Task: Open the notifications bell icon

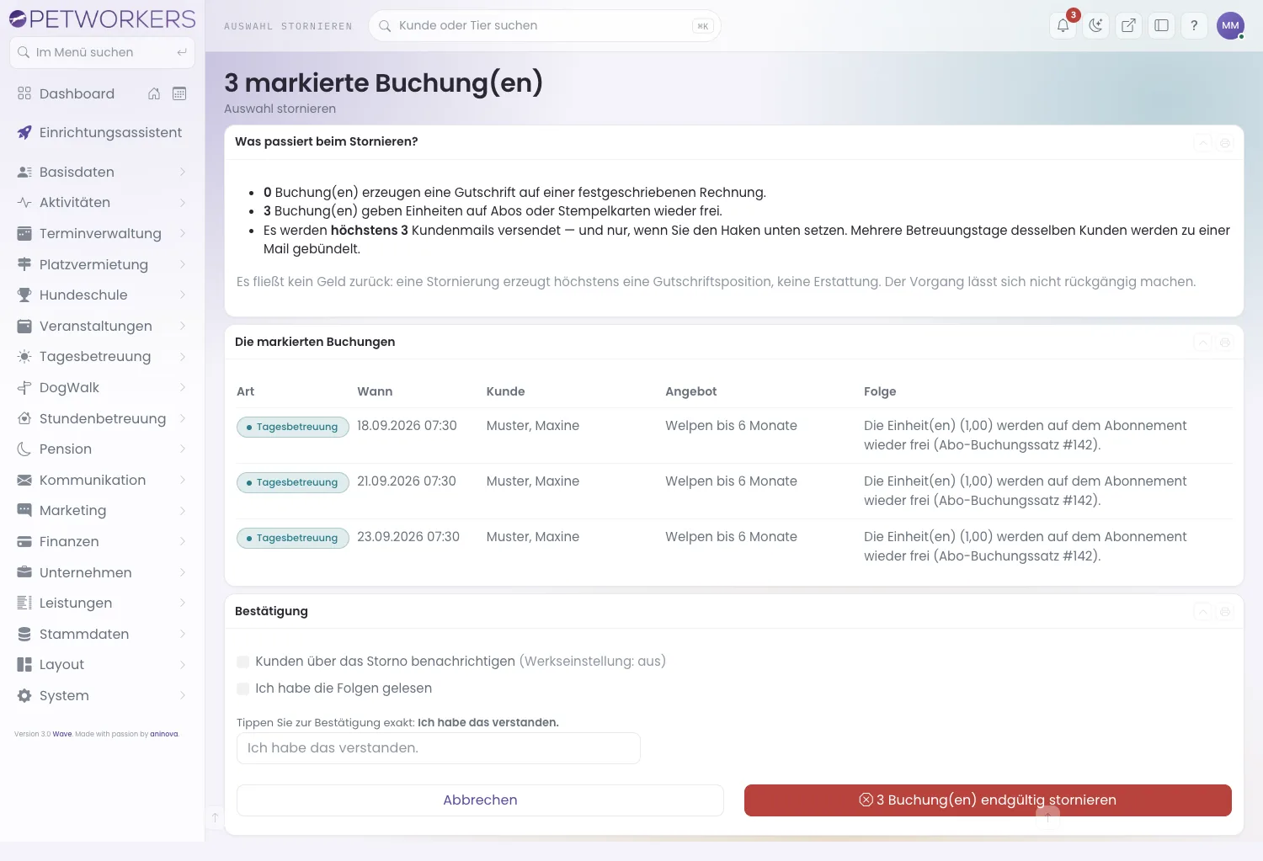Action: click(x=1063, y=25)
